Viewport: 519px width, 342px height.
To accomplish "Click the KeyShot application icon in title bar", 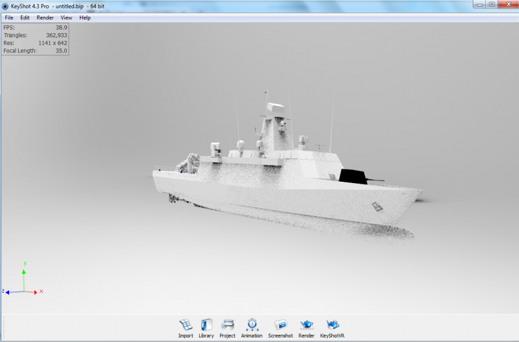I will pyautogui.click(x=5, y=6).
